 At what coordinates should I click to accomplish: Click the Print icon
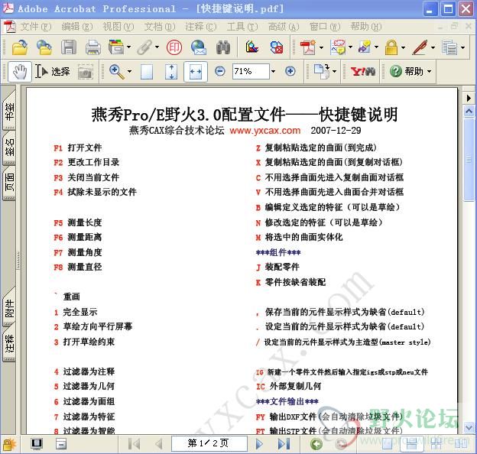[92, 47]
